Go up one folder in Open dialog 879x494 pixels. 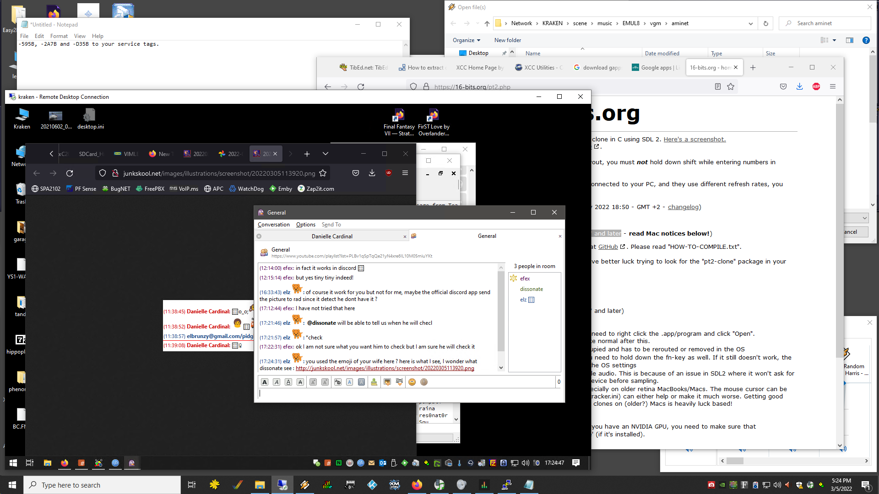coord(487,23)
